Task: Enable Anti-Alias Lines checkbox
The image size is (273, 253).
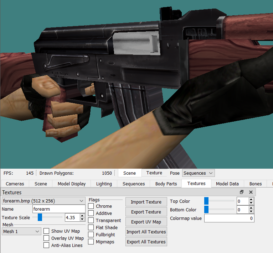Action: 46,245
